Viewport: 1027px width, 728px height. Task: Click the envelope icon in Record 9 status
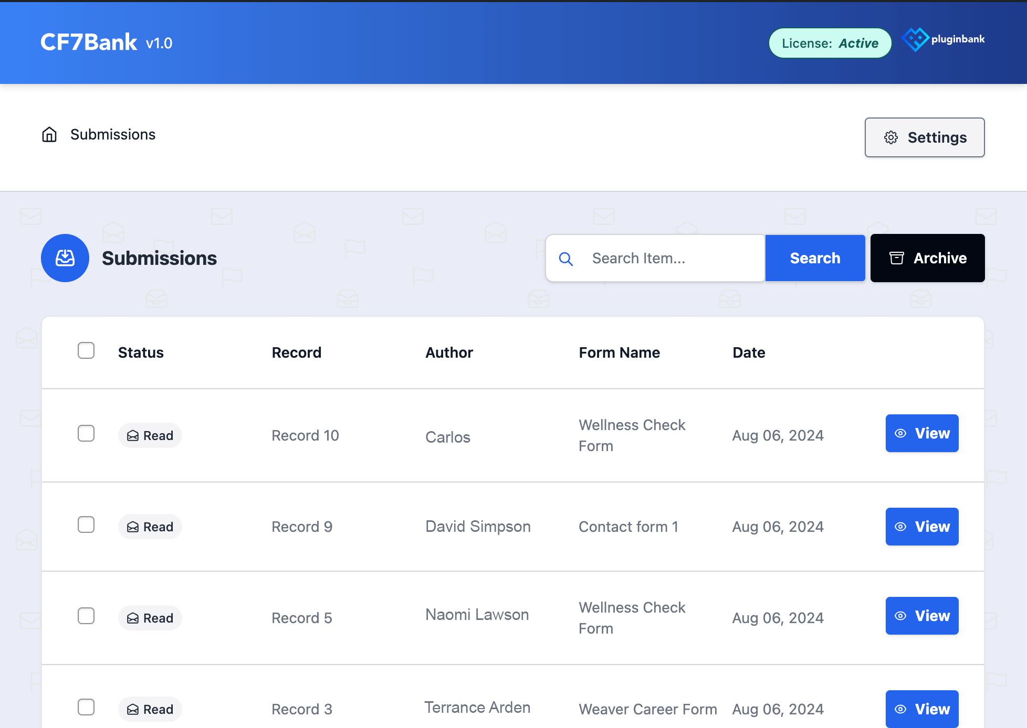pyautogui.click(x=133, y=527)
